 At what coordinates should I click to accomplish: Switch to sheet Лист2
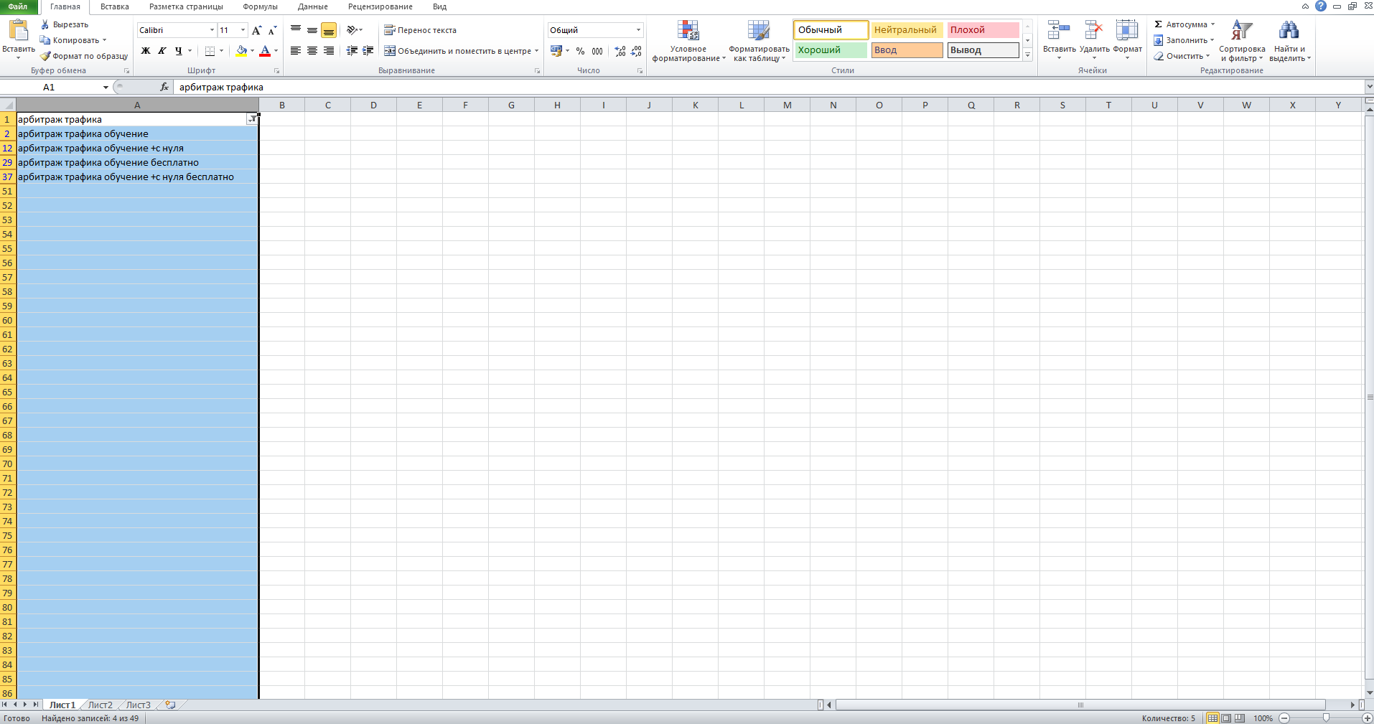pyautogui.click(x=101, y=705)
